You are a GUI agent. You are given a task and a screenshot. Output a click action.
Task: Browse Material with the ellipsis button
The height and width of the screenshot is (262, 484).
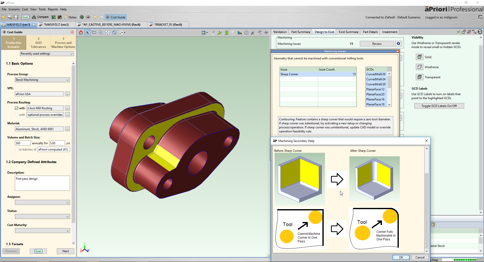(67, 129)
